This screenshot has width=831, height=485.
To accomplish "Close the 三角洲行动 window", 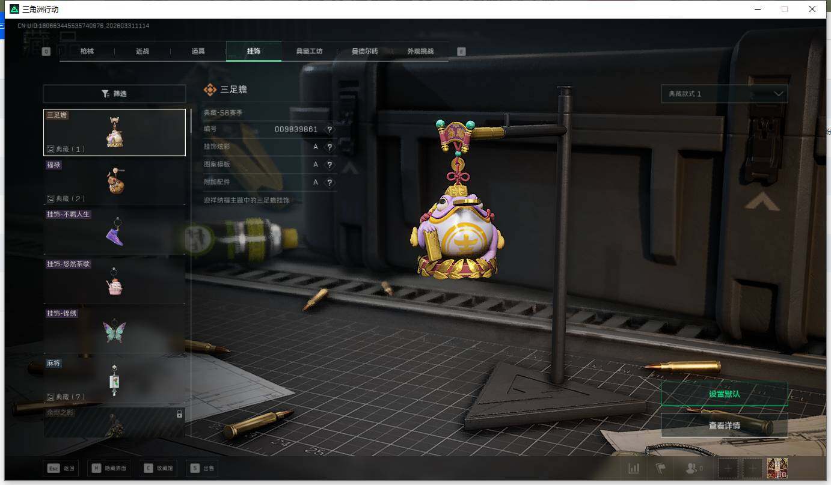I will pos(812,9).
